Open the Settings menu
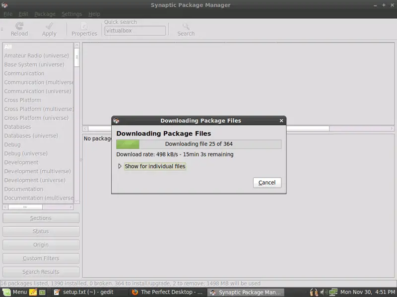Viewport: 397px width, 297px height. 71,14
